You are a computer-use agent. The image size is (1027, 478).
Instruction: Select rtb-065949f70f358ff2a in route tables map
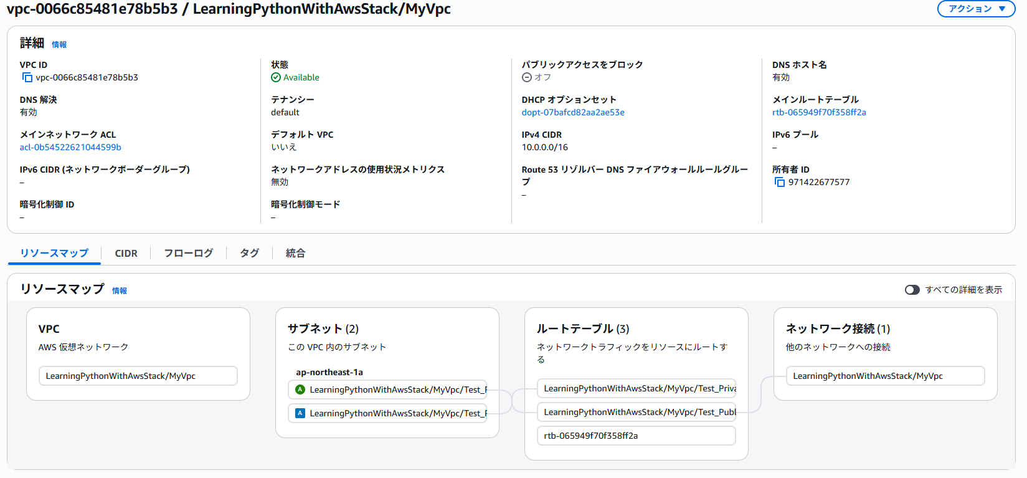point(636,436)
